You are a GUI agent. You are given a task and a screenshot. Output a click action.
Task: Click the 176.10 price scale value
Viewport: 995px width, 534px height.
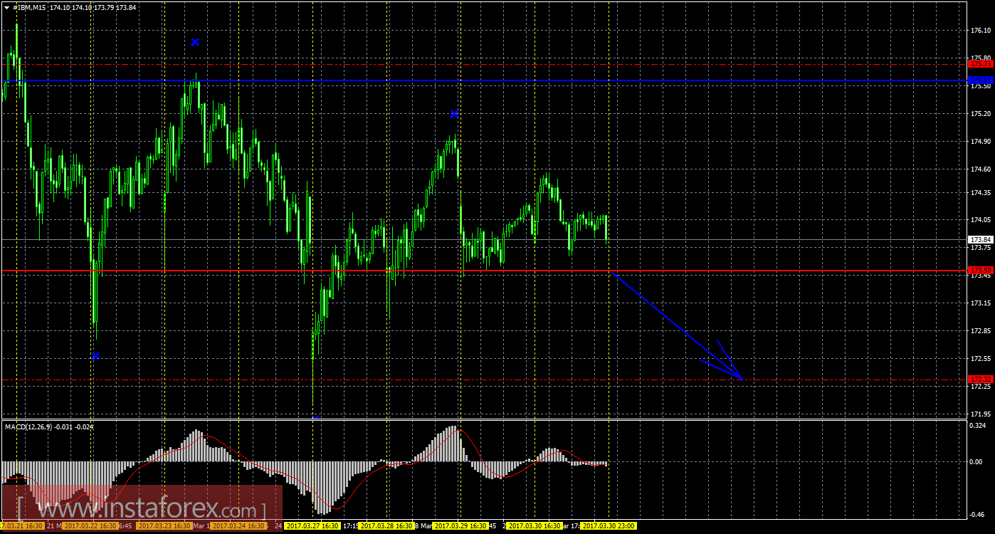[x=981, y=31]
